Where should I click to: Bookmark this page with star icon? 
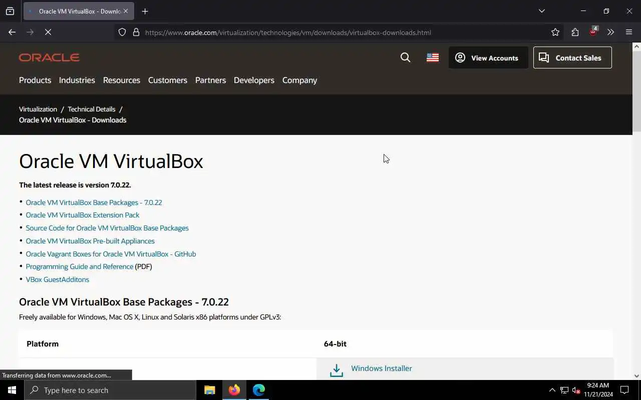point(555,32)
